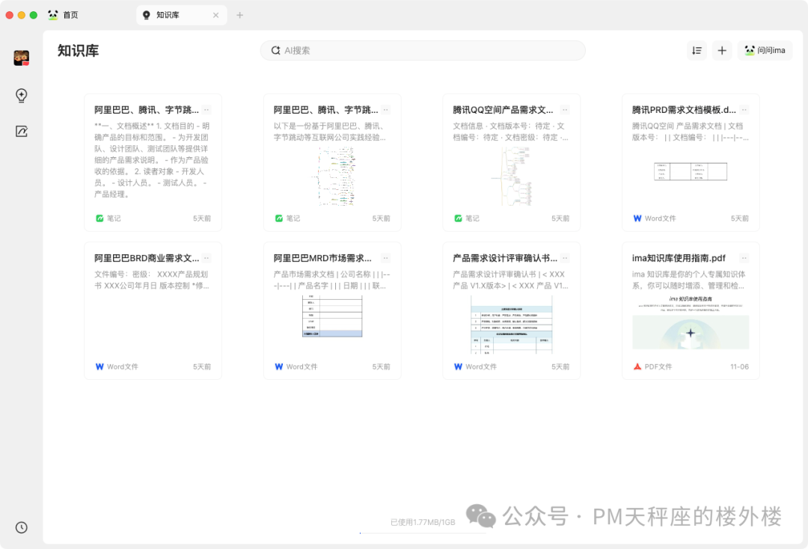Click the Word icon on 阿里巴巴MRD card
The height and width of the screenshot is (549, 808).
tap(279, 366)
